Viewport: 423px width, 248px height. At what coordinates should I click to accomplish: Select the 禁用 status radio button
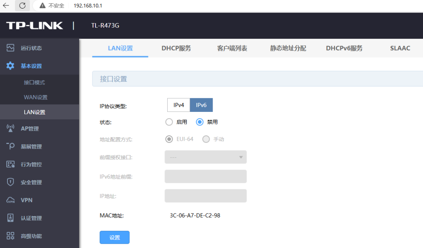(200, 122)
